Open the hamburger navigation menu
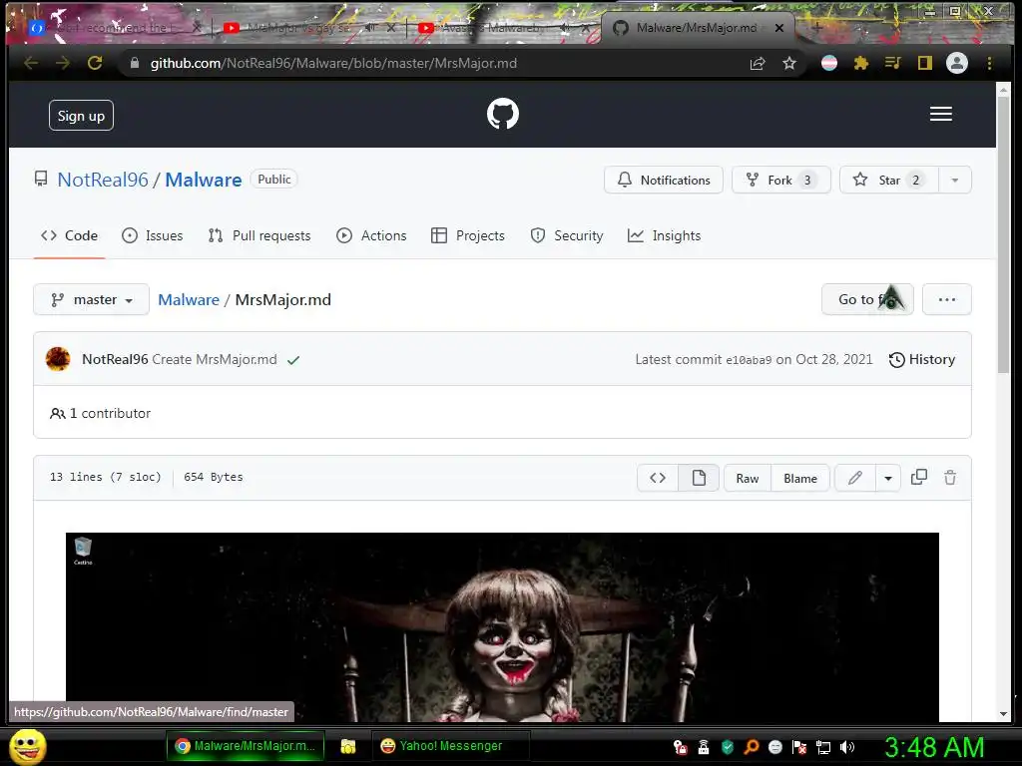Viewport: 1022px width, 766px height. [x=940, y=114]
